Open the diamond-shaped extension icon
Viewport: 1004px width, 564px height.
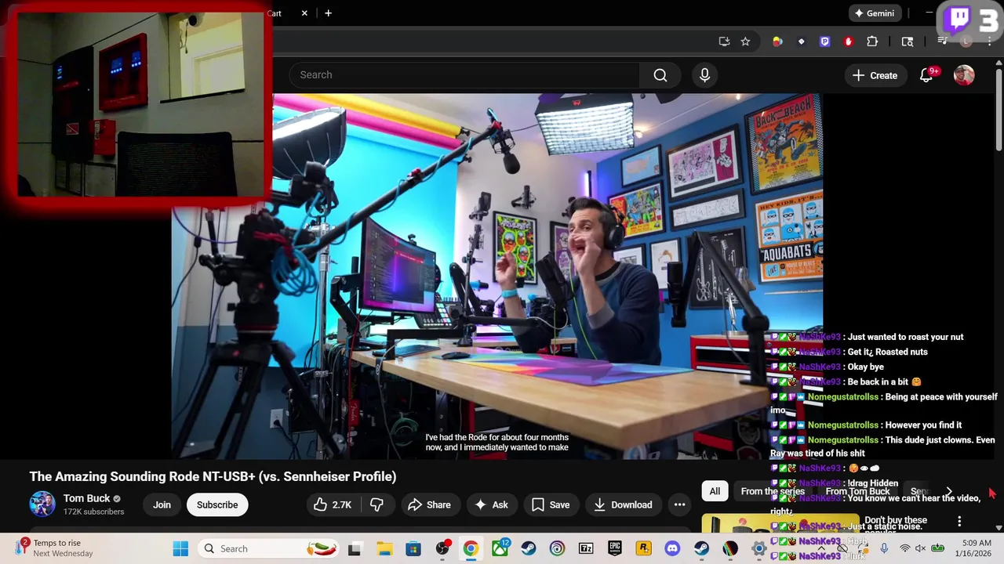801,42
